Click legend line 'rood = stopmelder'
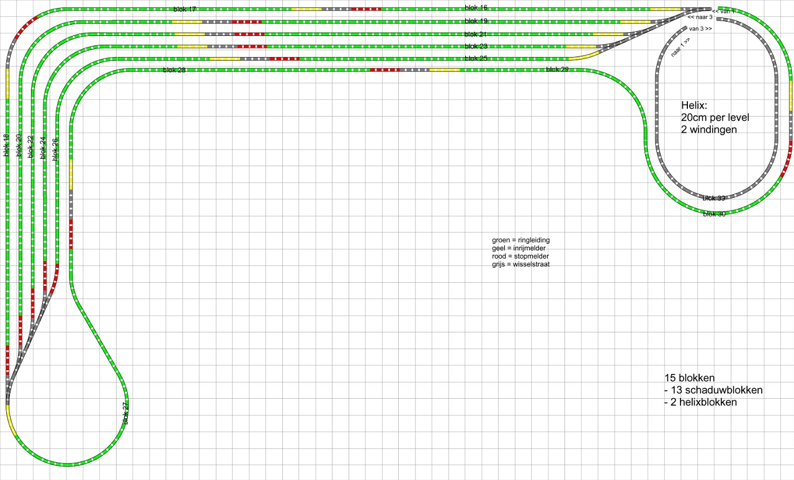Screen dimensions: 794x480 click(x=520, y=256)
